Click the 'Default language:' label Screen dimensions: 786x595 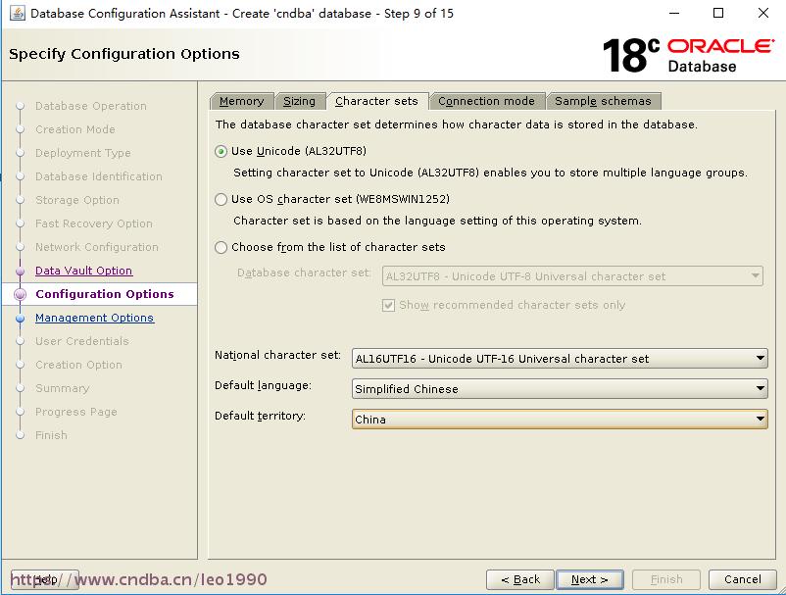pos(263,385)
